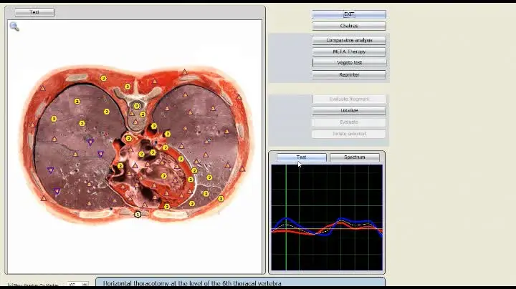Open the Chakras view
This screenshot has width=516, height=289.
point(349,26)
